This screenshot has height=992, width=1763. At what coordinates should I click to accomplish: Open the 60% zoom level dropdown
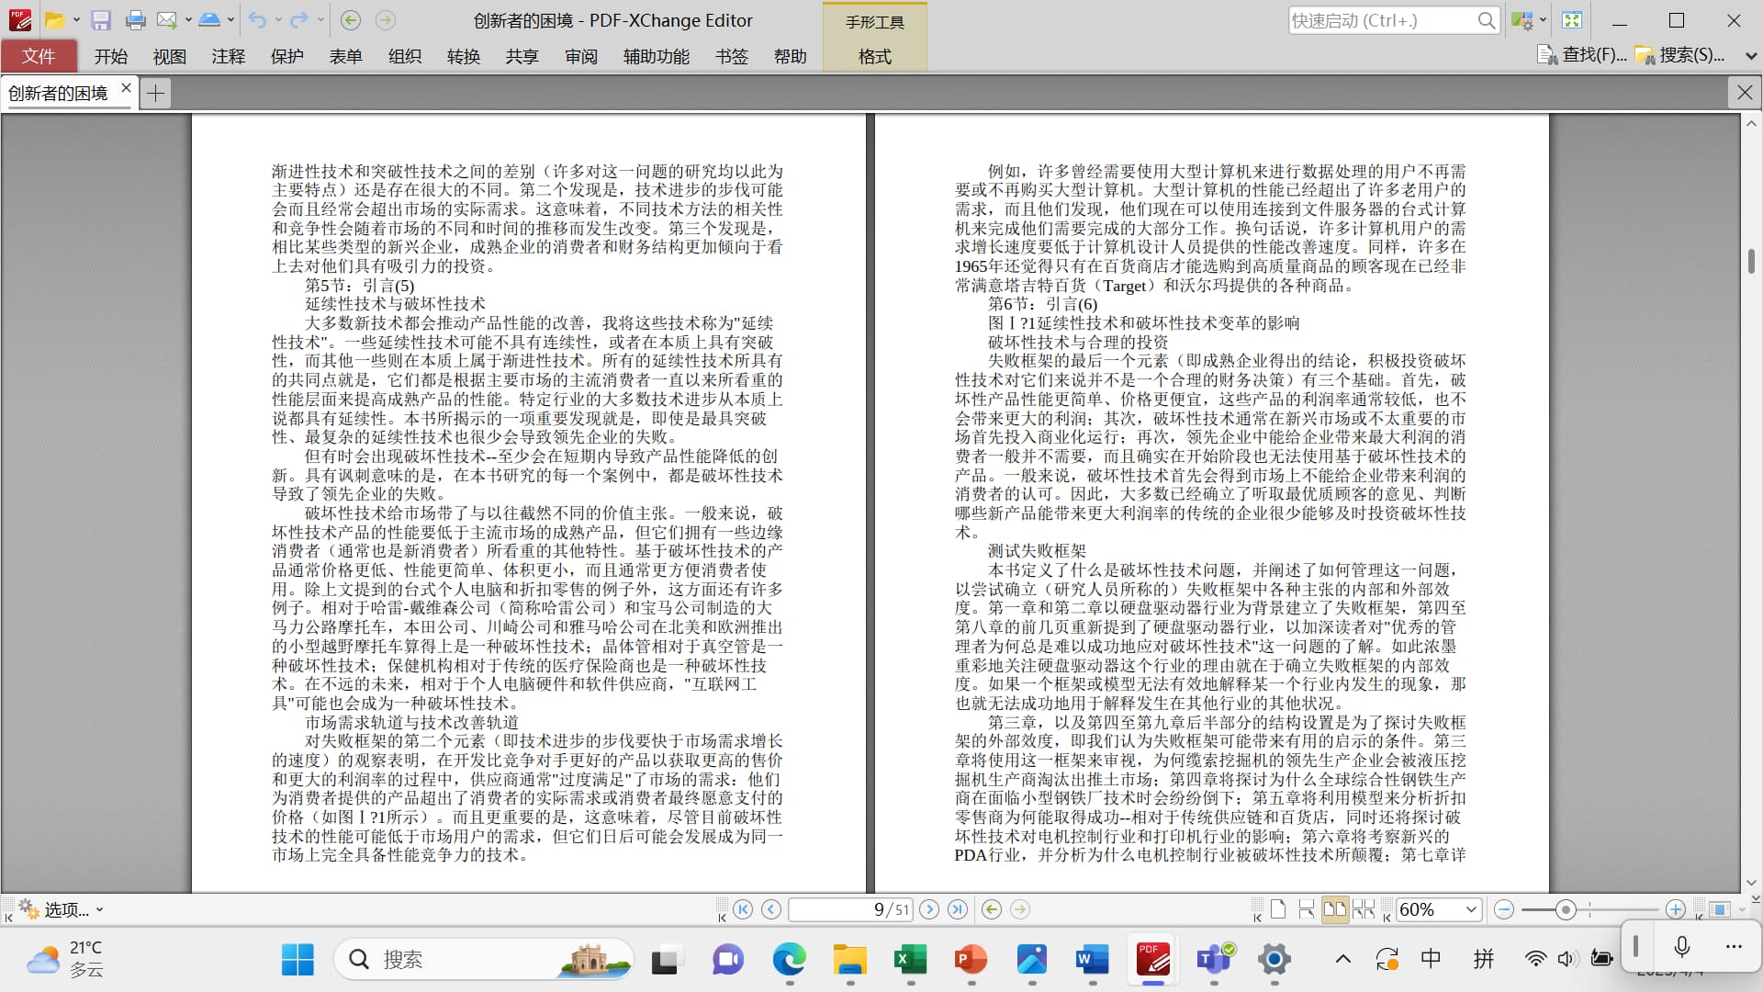(x=1471, y=909)
